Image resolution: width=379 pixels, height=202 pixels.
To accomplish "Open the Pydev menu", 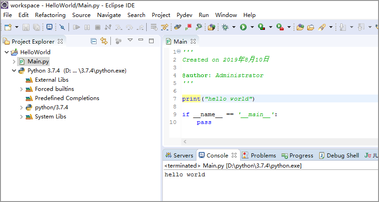I will 184,15.
